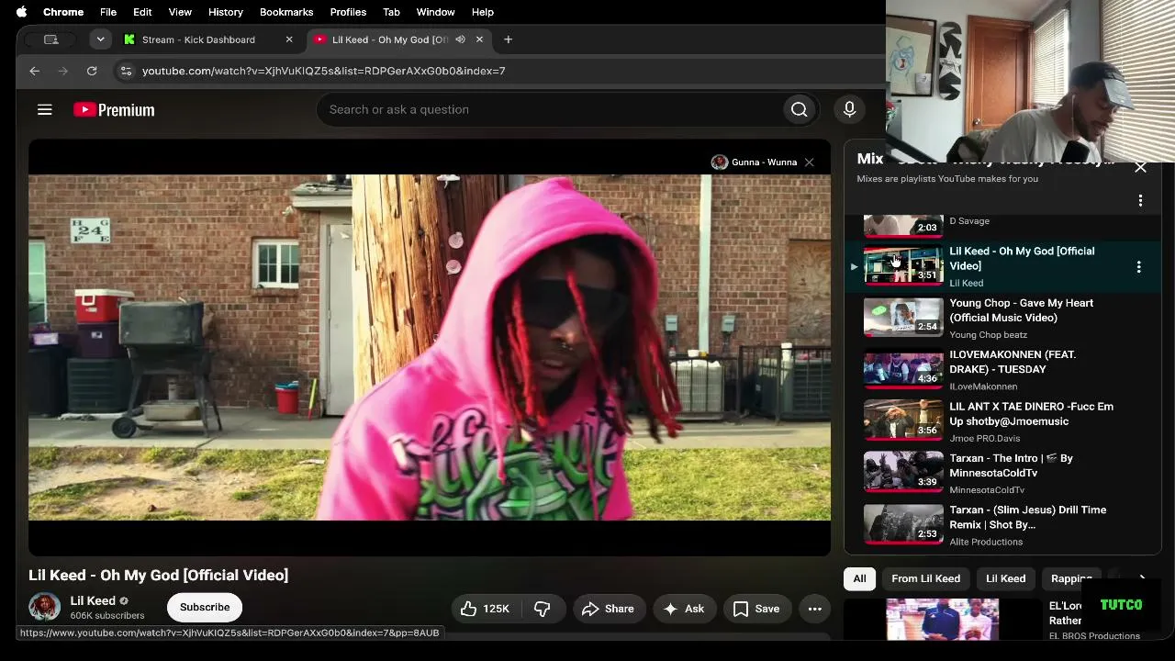Play LIL ANT X TAE DINERO thumbnail
Screen dimensions: 1175x661
[x=903, y=421]
